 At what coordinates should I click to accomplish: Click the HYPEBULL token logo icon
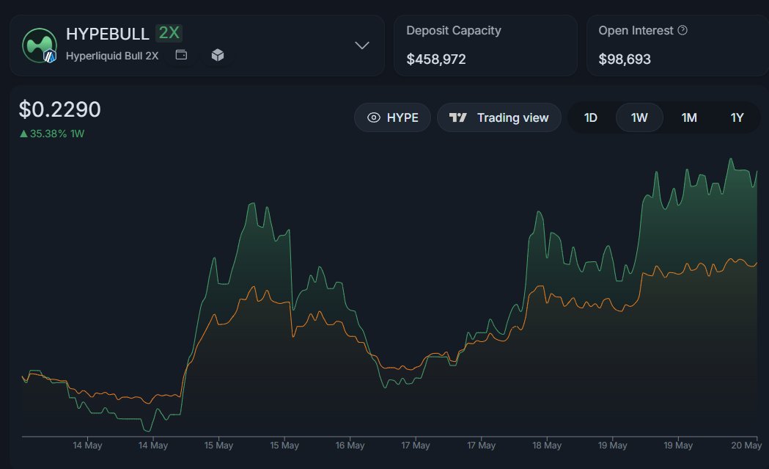(x=40, y=46)
